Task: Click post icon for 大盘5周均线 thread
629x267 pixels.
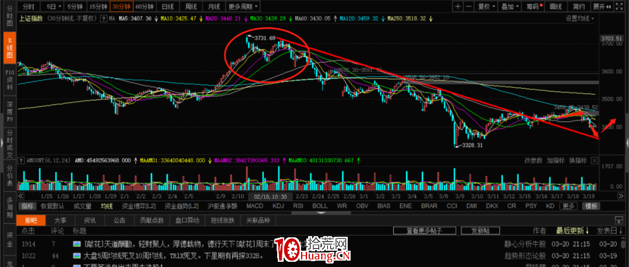Action: (x=77, y=255)
